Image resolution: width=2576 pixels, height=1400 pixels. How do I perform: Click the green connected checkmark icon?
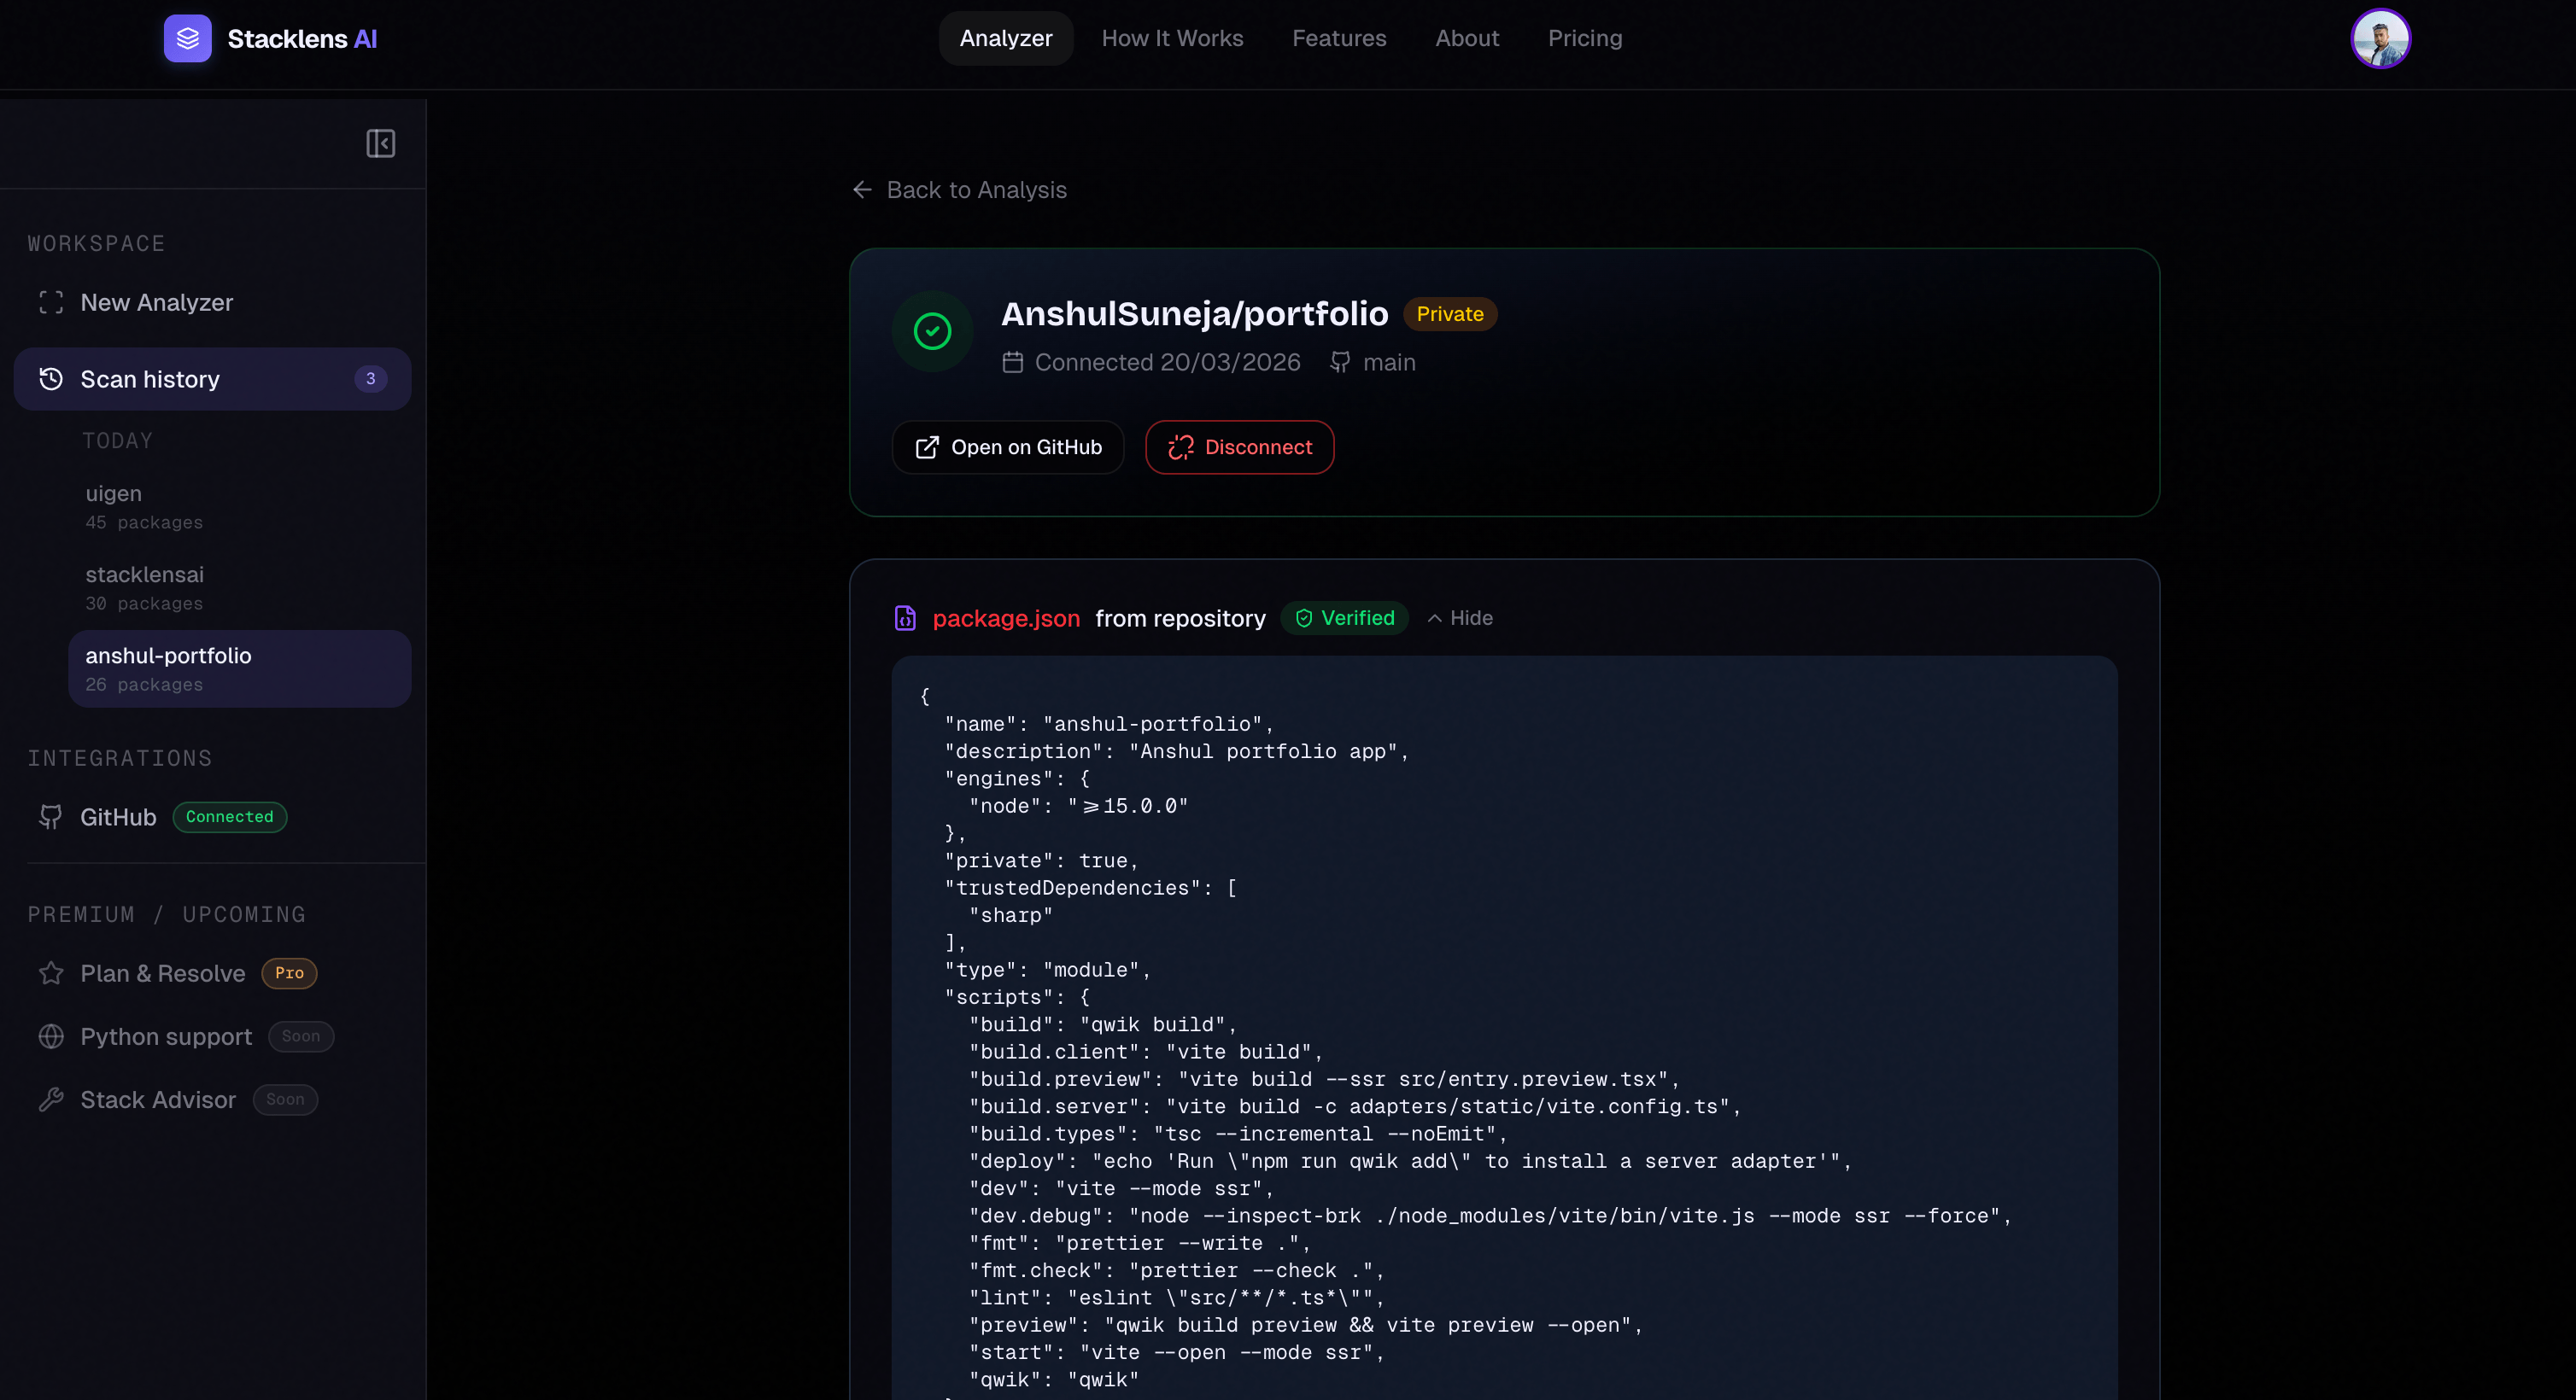[932, 330]
